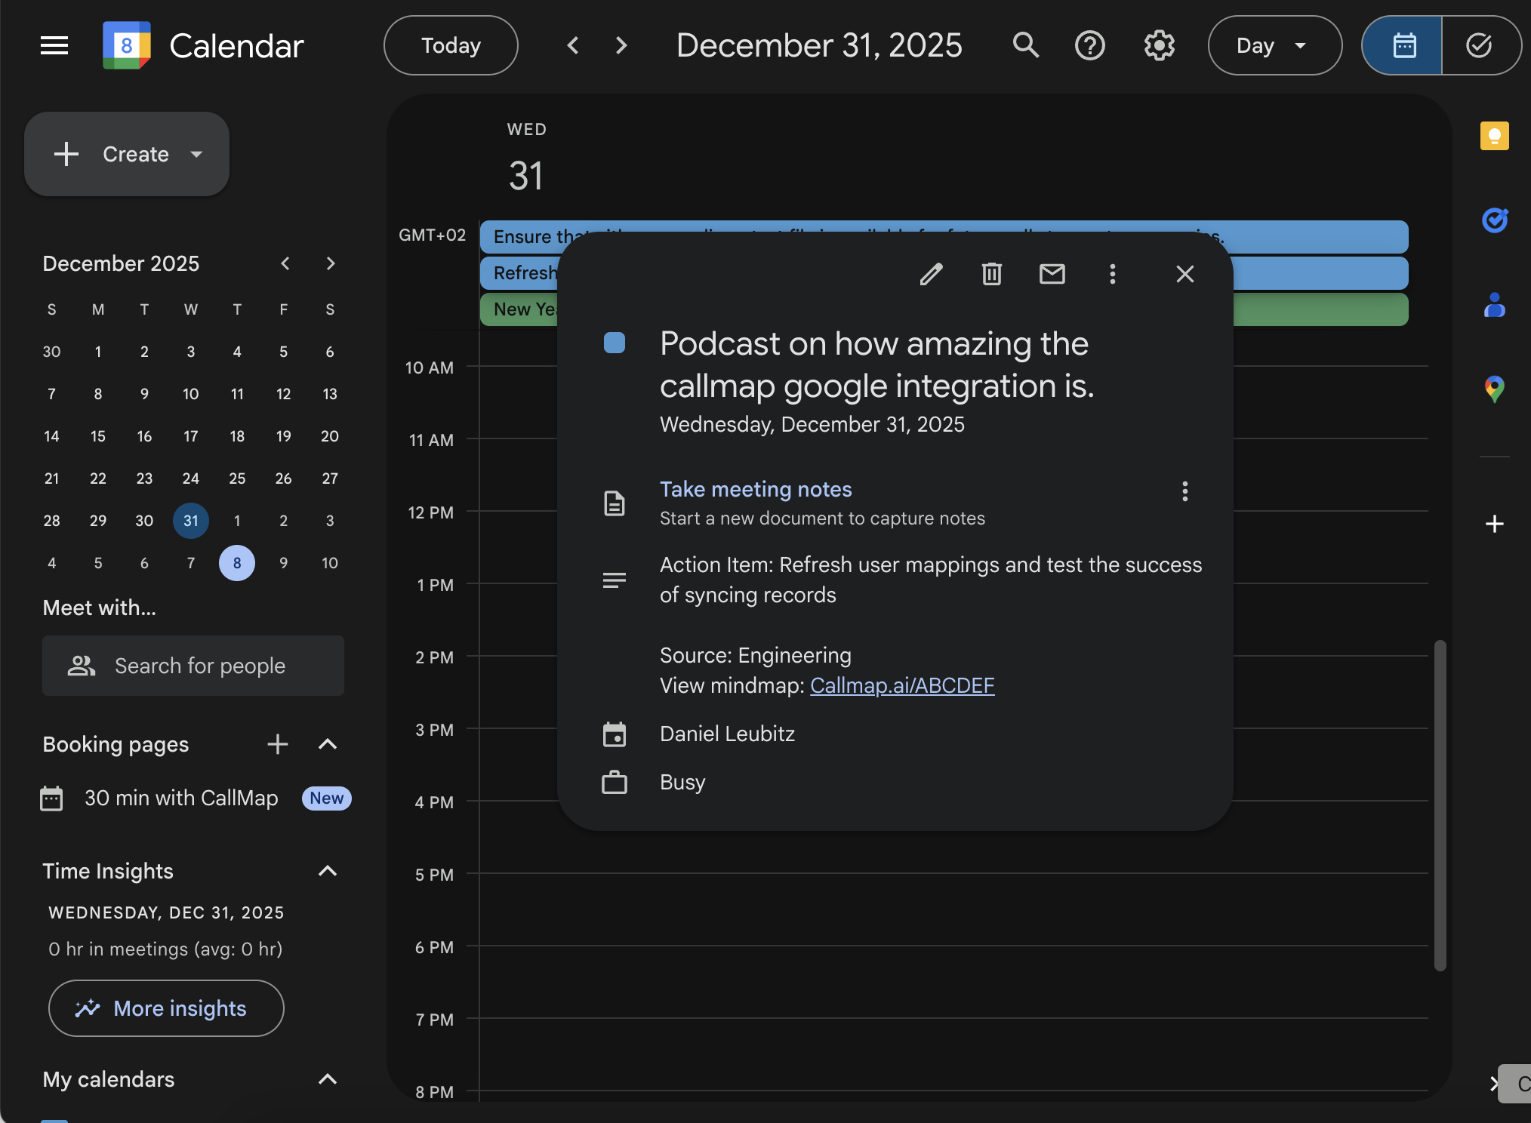Show side panel arrow at bottom right
Screen dimensions: 1531x1123
coord(1494,1084)
